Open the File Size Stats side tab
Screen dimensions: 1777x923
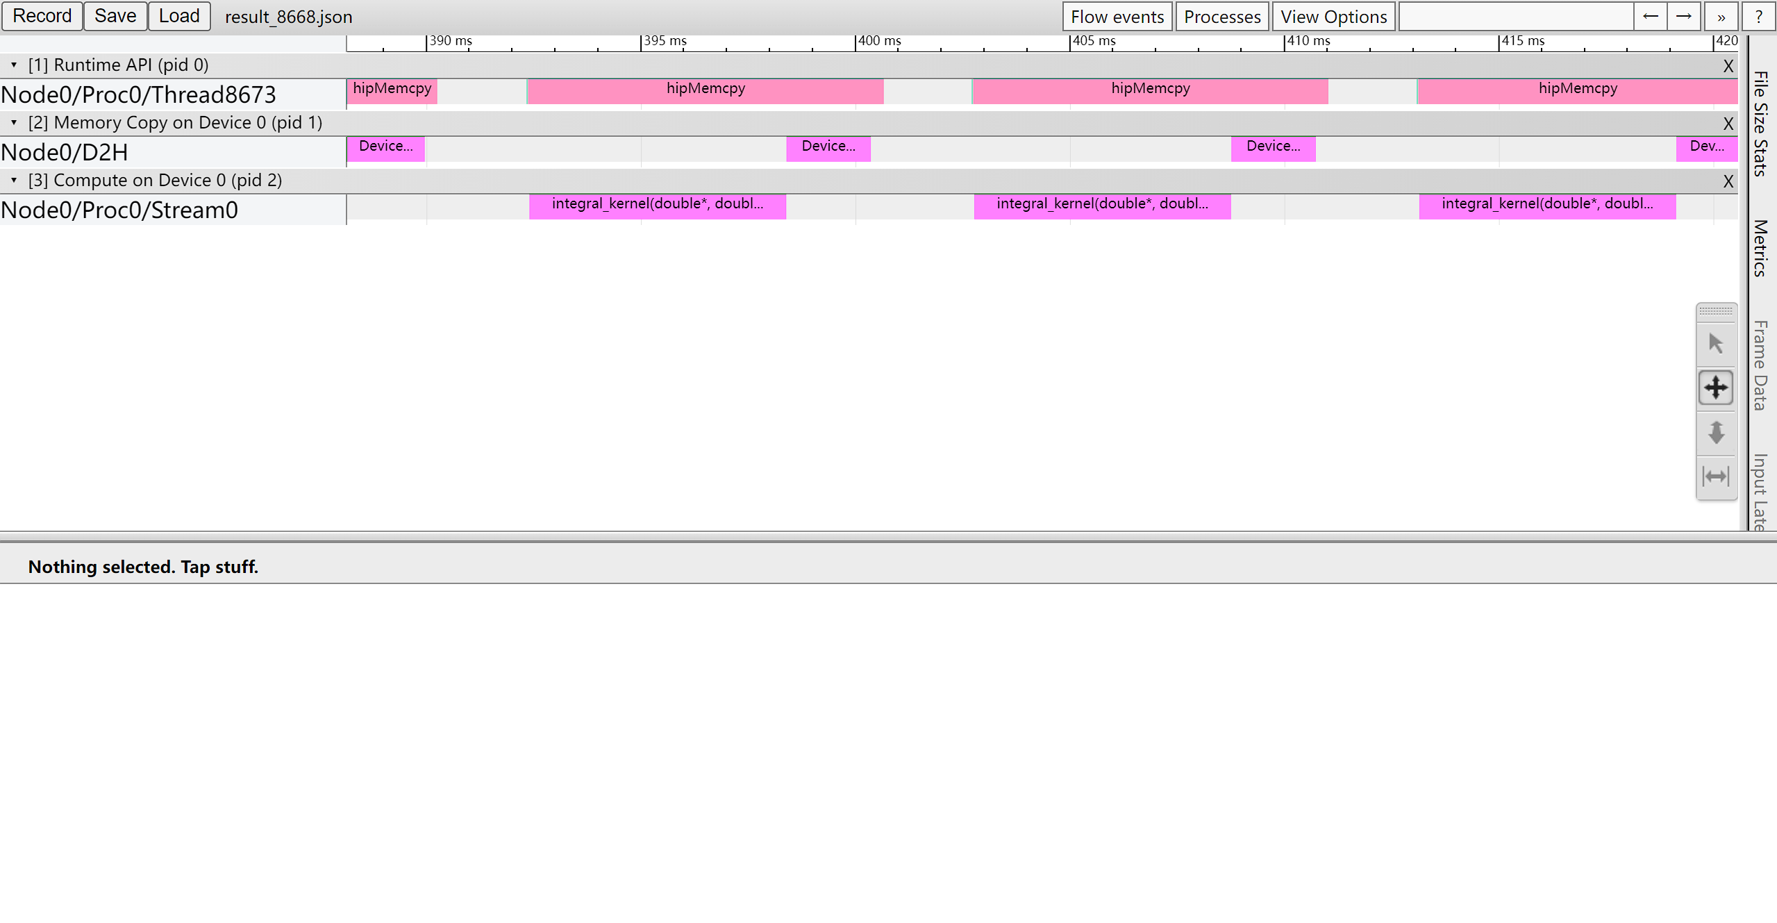1760,124
